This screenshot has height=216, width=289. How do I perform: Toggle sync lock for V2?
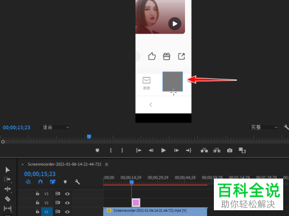tap(58, 203)
